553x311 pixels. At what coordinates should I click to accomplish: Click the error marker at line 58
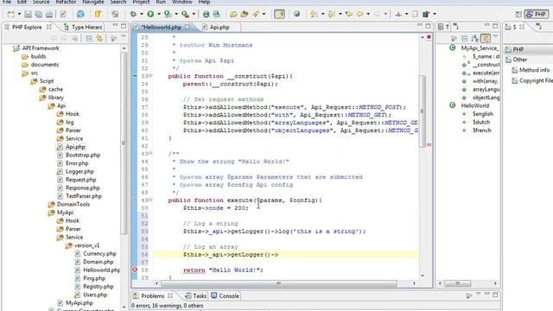[135, 270]
